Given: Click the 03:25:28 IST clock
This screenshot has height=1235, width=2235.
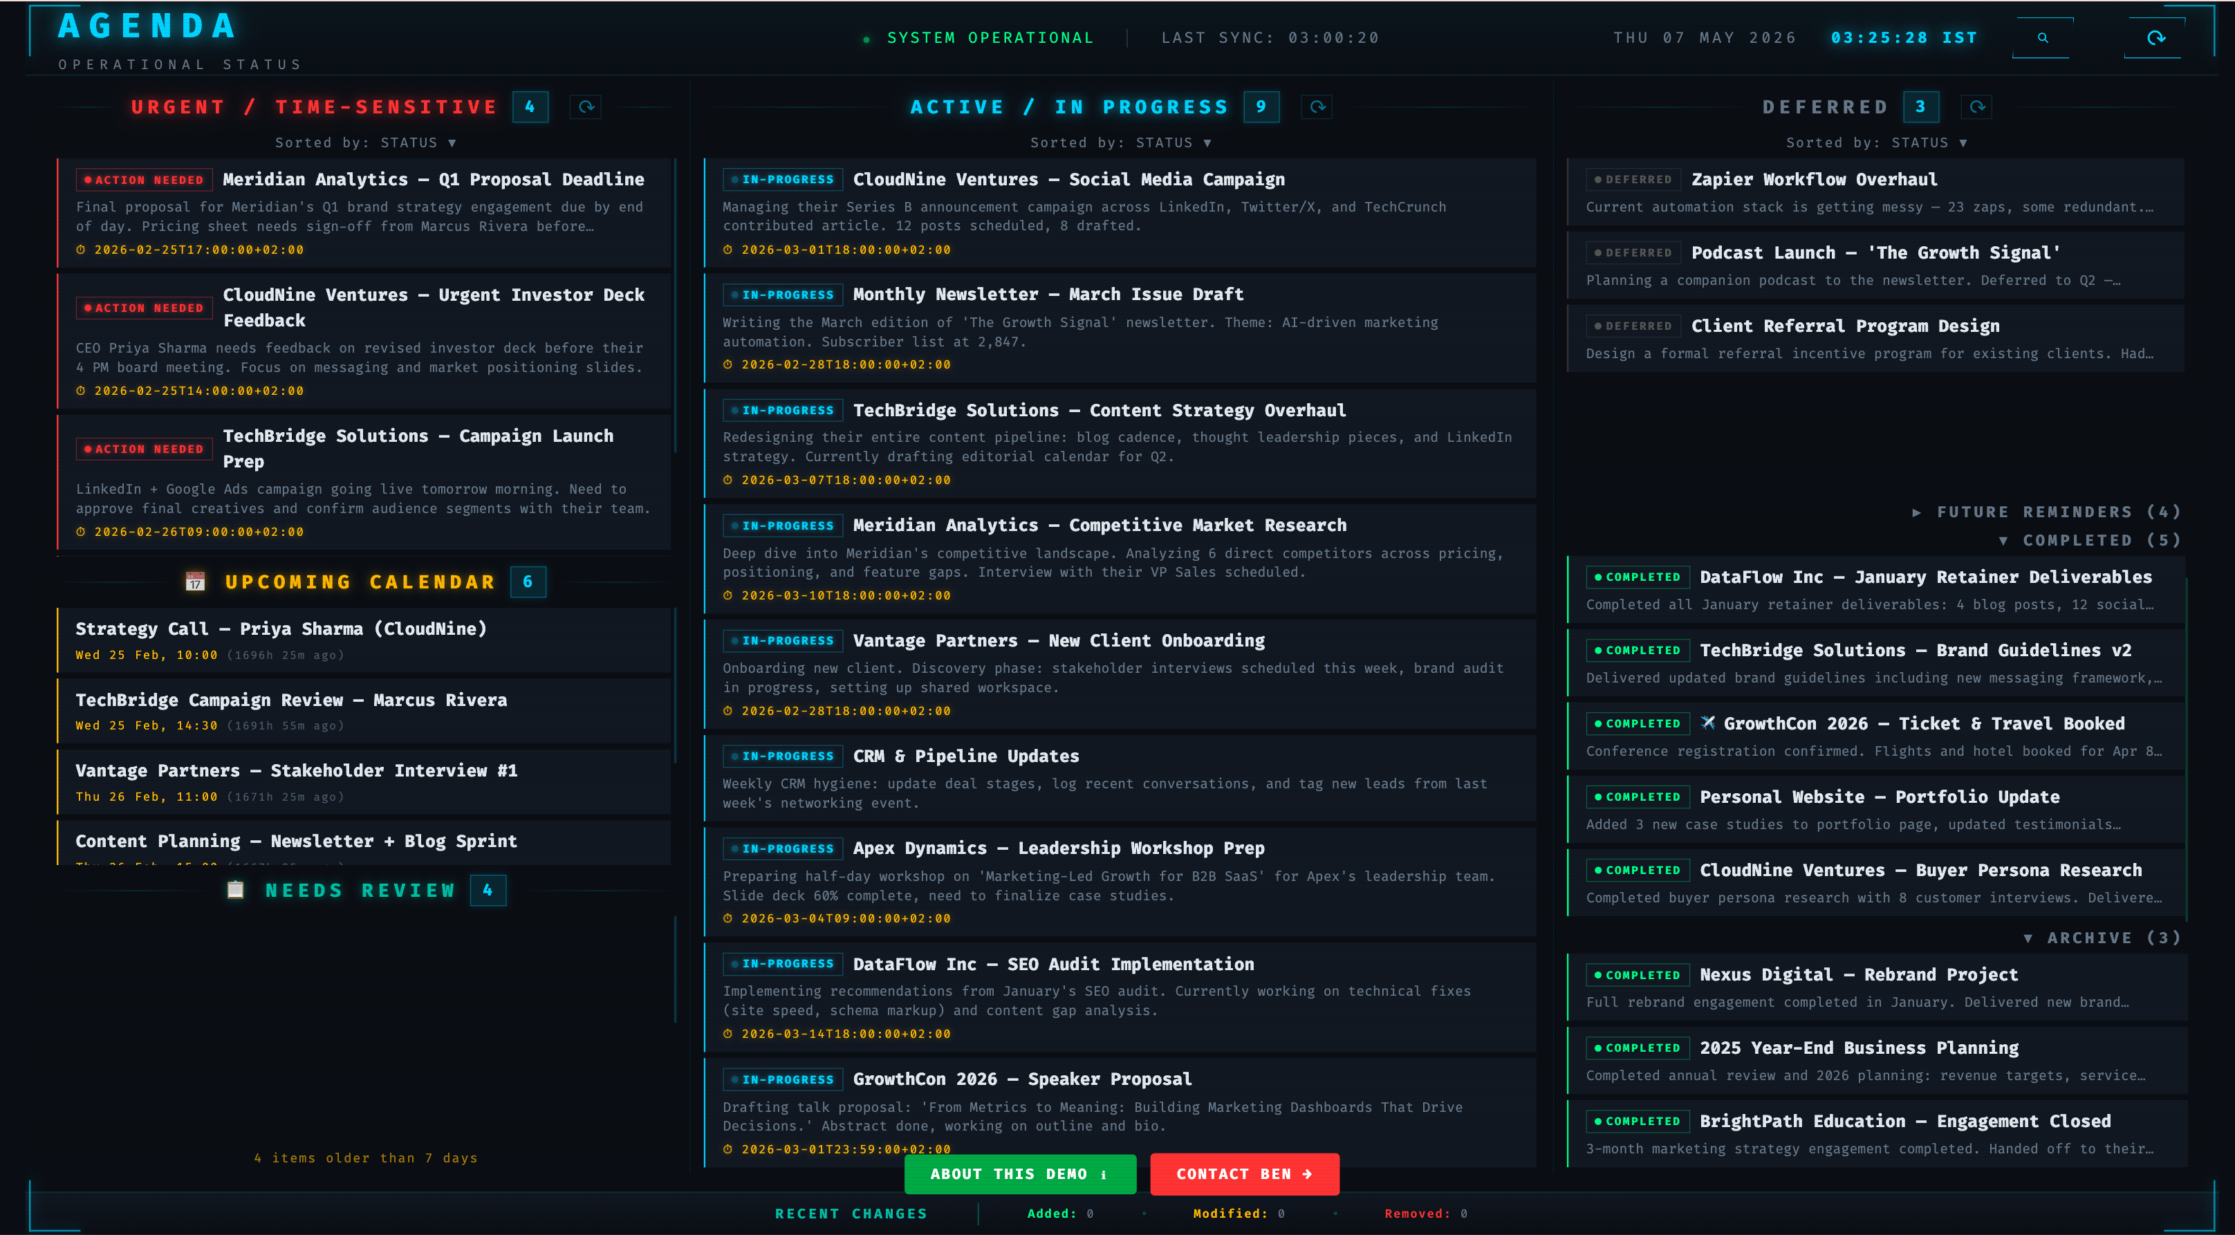Looking at the screenshot, I should (1904, 38).
